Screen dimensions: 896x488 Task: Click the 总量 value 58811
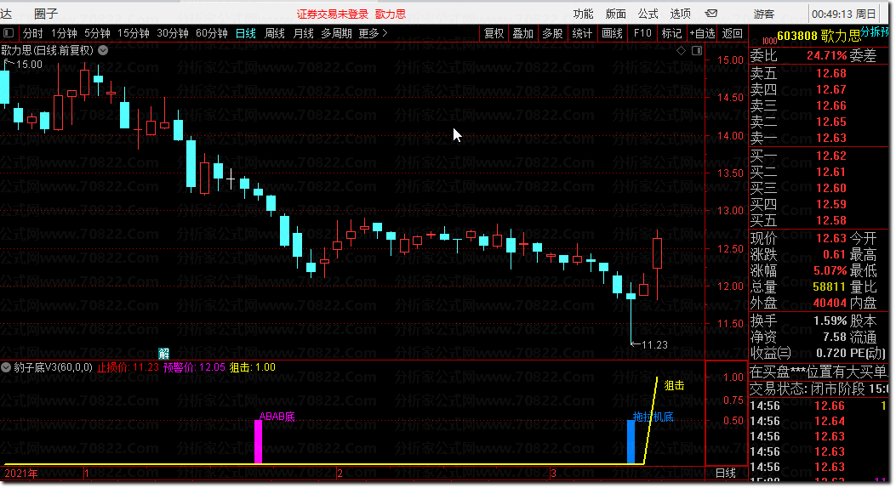tap(829, 287)
